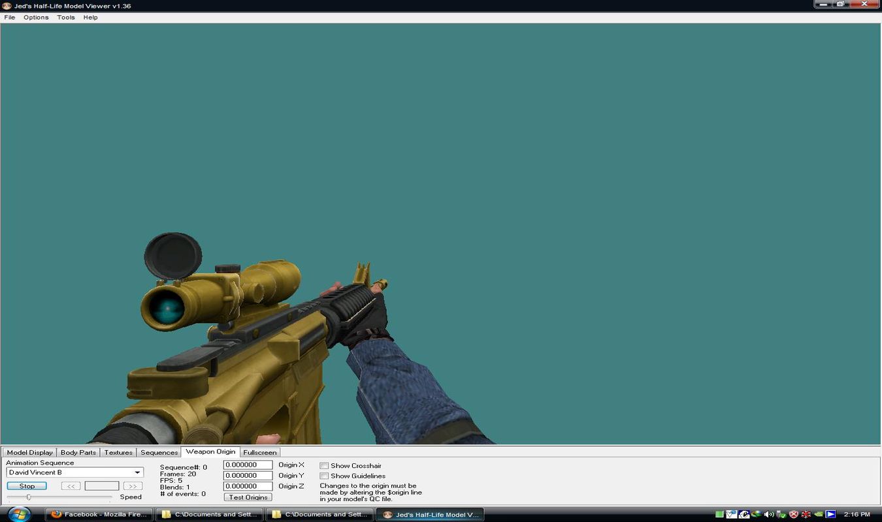882x522 pixels.
Task: Click the frame number field
Action: point(102,486)
